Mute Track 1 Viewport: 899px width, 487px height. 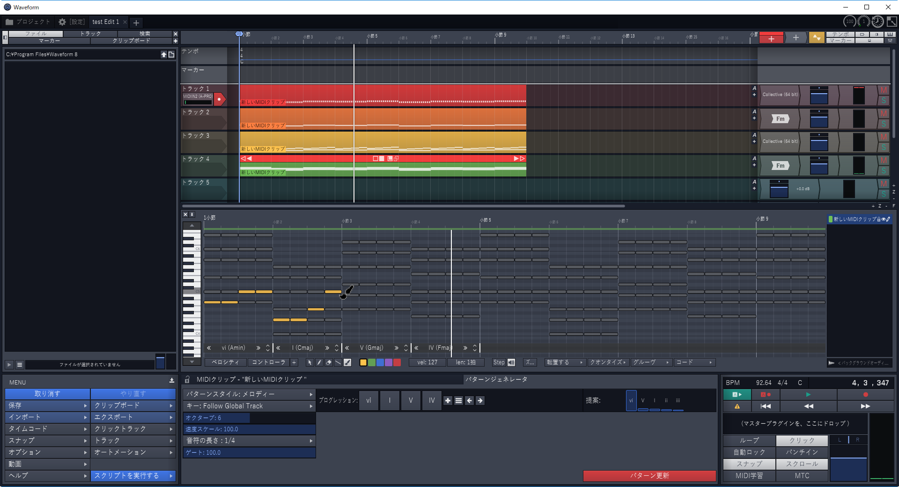(884, 90)
